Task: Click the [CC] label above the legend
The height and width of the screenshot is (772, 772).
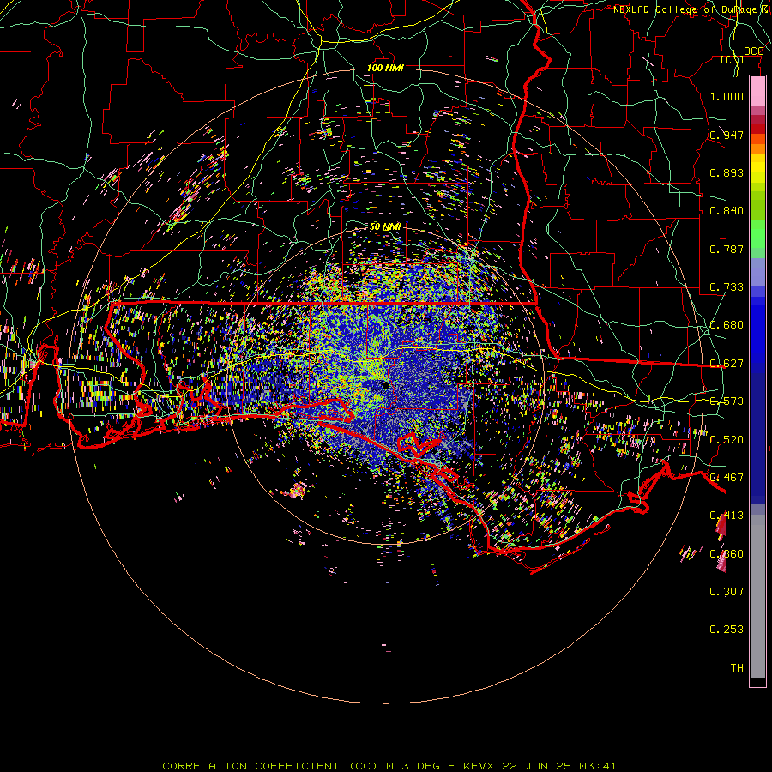Action: (732, 59)
